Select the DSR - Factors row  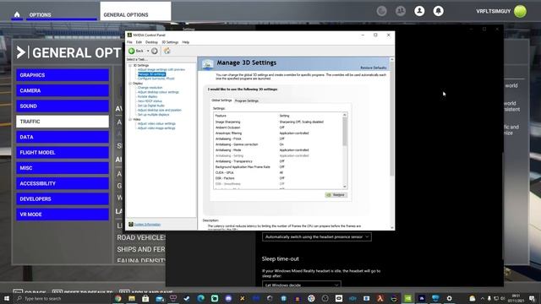click(278, 178)
